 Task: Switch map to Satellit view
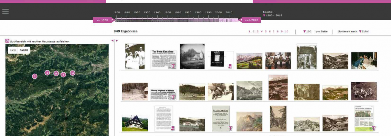(24, 50)
